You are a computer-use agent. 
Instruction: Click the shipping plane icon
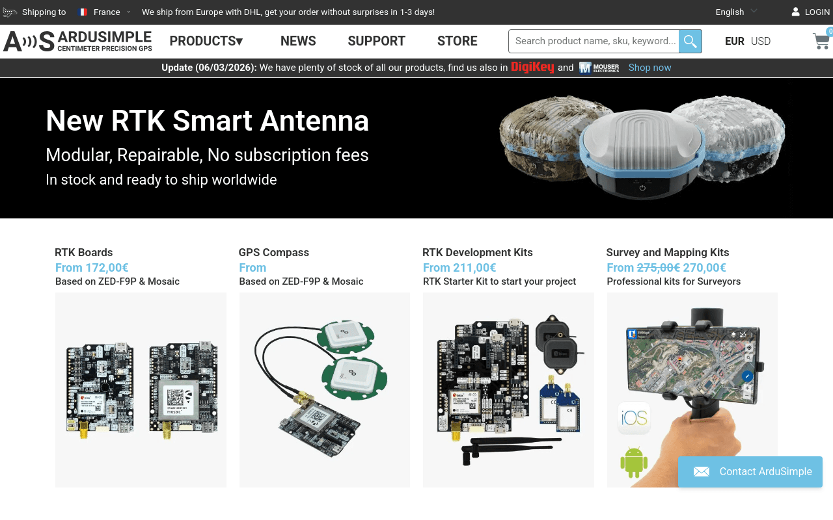point(10,12)
